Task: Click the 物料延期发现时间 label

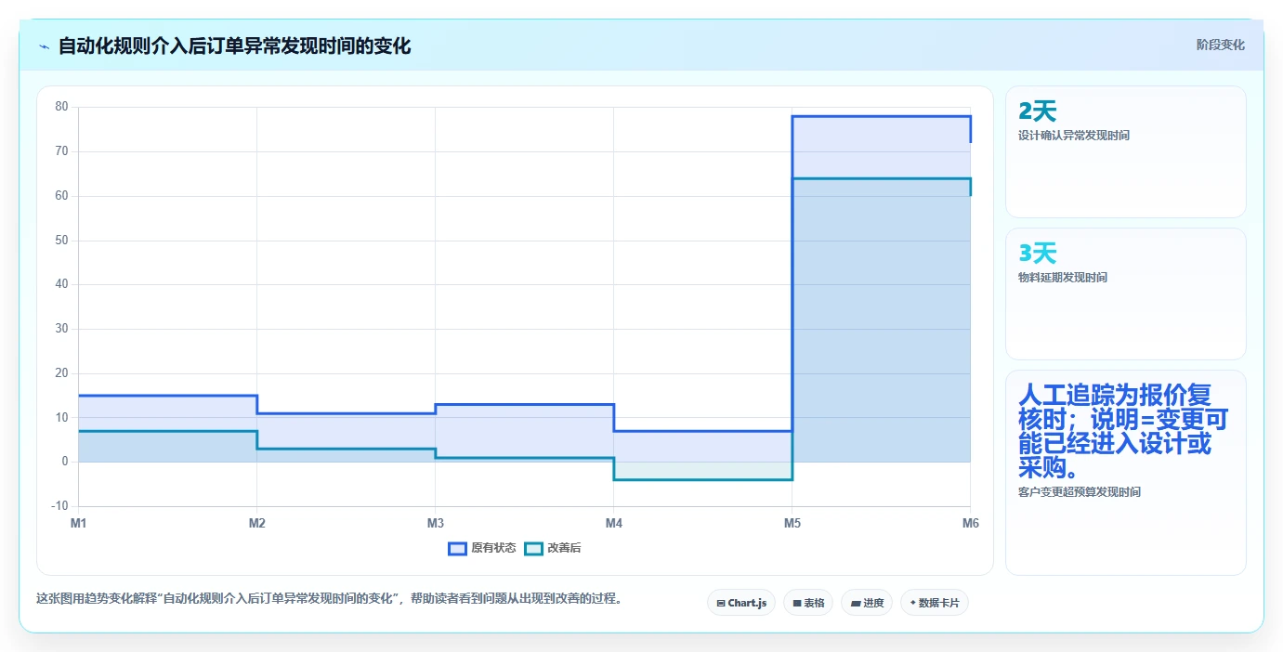Action: pyautogui.click(x=1063, y=278)
